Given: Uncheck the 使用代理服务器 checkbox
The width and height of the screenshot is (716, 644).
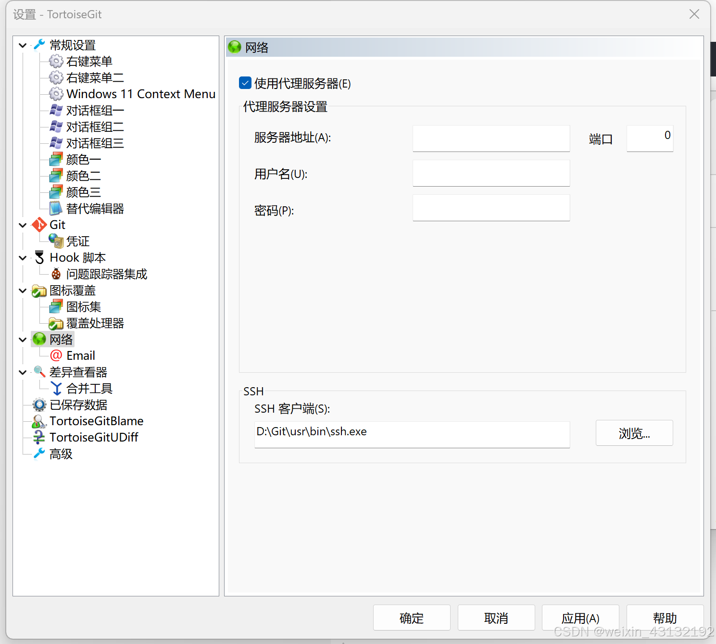Looking at the screenshot, I should 245,83.
